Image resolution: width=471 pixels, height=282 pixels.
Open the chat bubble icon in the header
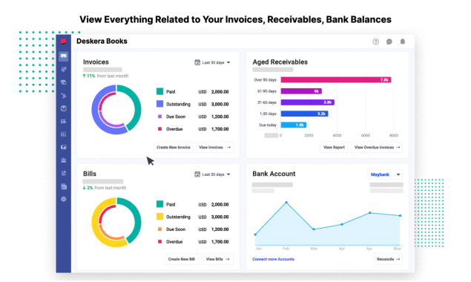pyautogui.click(x=389, y=42)
